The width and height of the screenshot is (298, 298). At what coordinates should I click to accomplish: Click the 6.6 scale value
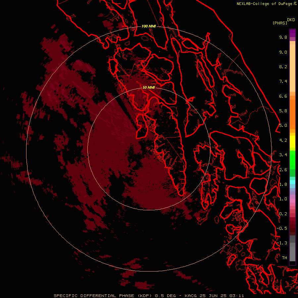pyautogui.click(x=283, y=96)
